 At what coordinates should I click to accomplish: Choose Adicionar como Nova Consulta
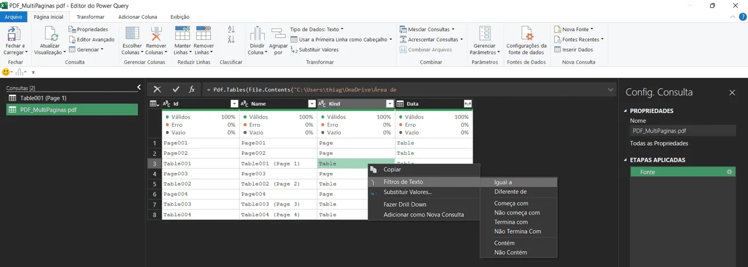pos(424,214)
